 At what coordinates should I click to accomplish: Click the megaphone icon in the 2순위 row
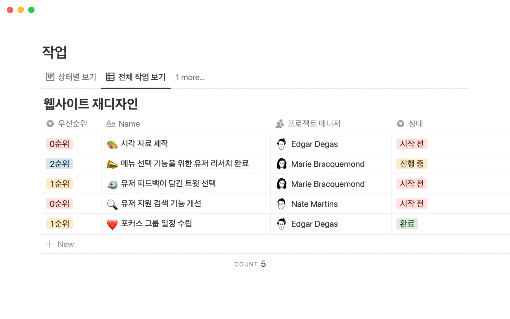point(112,165)
